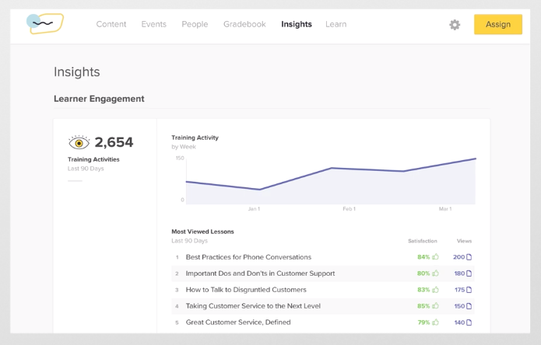The width and height of the screenshot is (541, 345).
Task: Click the Mar 1 axis label
Action: coord(445,209)
